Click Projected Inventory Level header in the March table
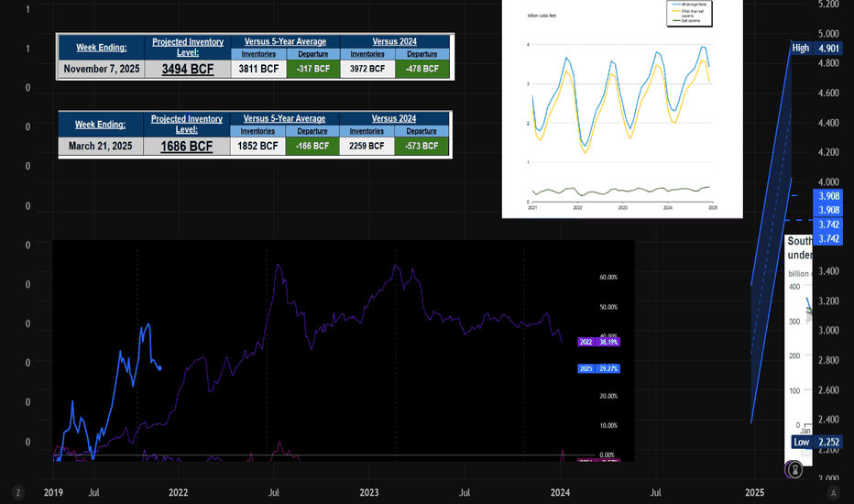Image resolution: width=854 pixels, height=504 pixels. (x=187, y=125)
